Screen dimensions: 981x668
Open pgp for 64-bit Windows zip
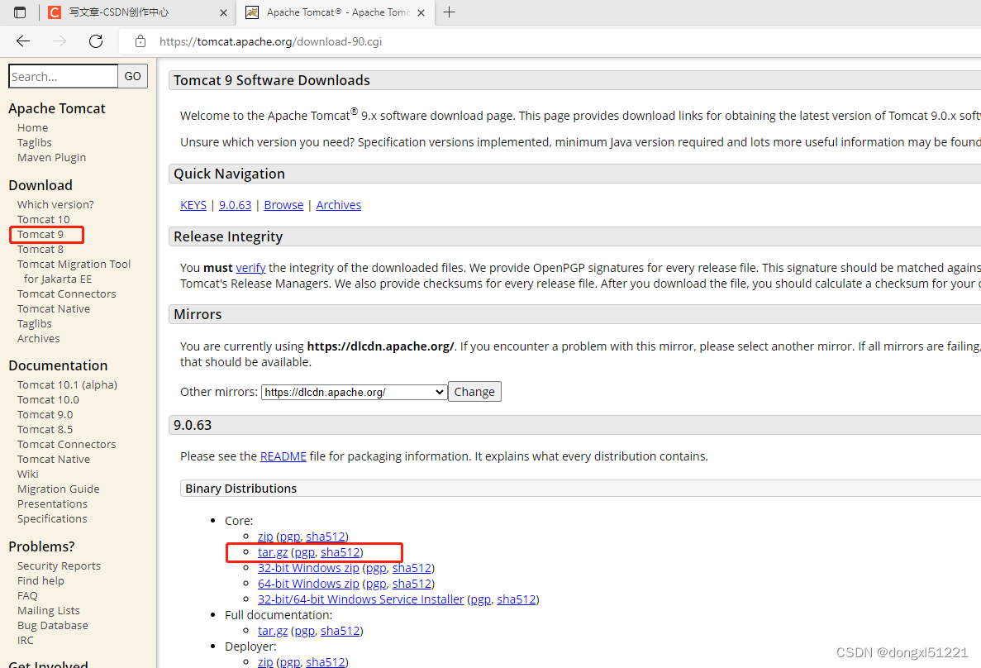376,584
